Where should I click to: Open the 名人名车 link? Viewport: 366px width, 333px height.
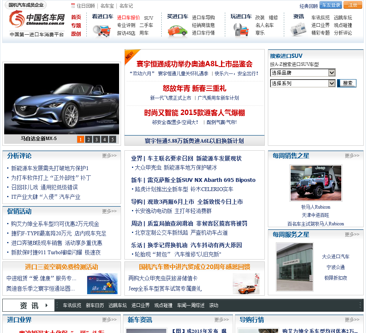pos(264,25)
